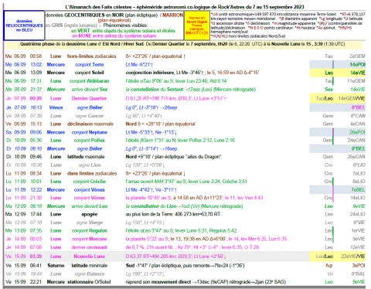
Task: Click the 'conjoint Neptune' Mercure row
Action: click(x=185, y=132)
